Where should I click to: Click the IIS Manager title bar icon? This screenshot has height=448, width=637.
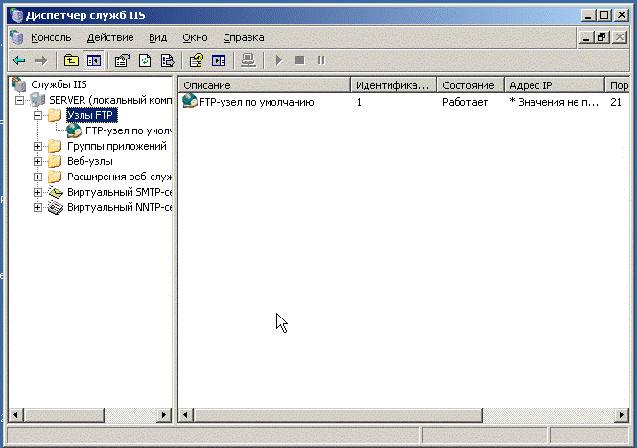coord(16,15)
